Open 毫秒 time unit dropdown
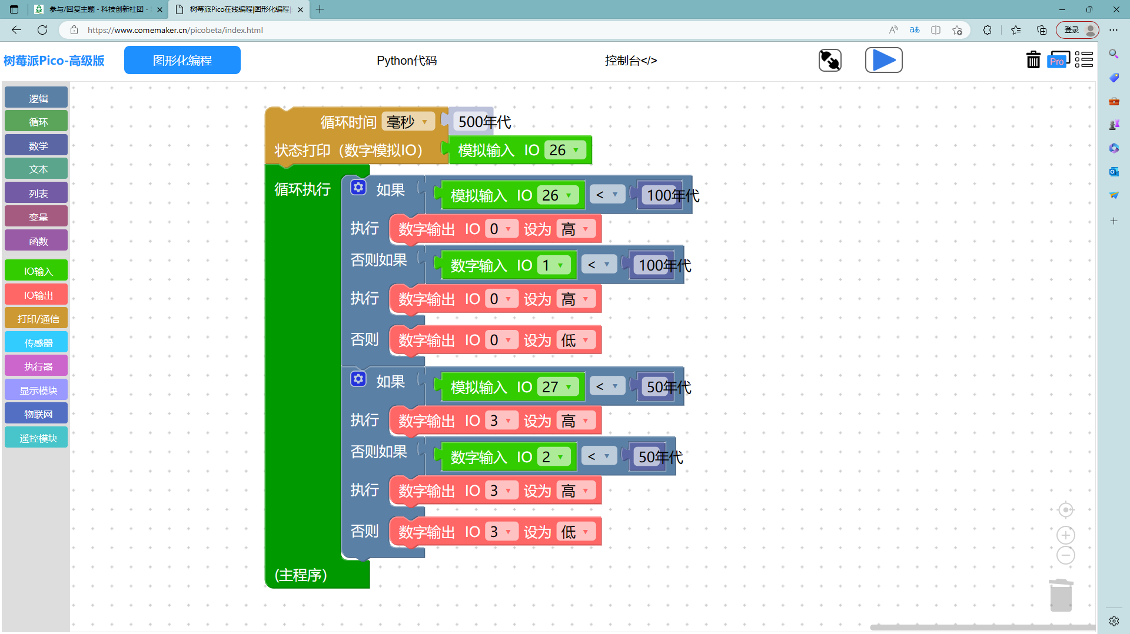Screen dimensions: 1130x634 [x=408, y=122]
